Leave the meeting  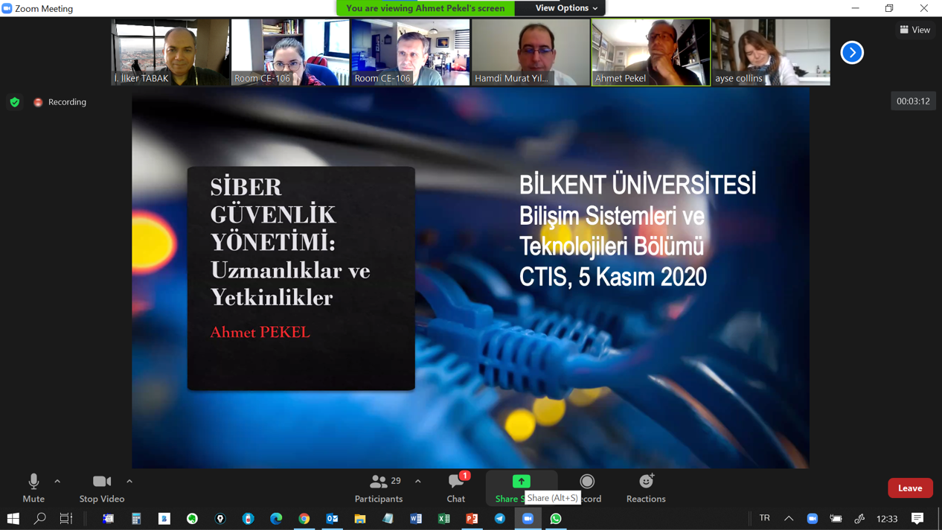(x=909, y=488)
